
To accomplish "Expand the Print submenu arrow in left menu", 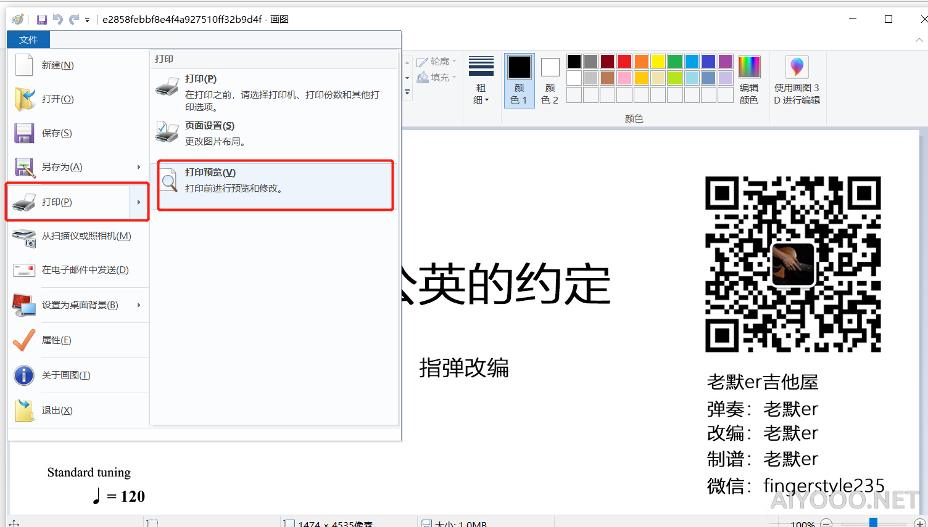I will [139, 202].
